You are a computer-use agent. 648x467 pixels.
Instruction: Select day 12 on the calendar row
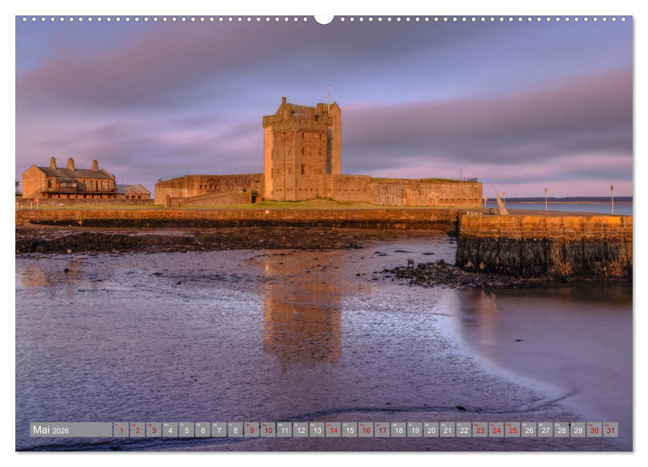300,430
